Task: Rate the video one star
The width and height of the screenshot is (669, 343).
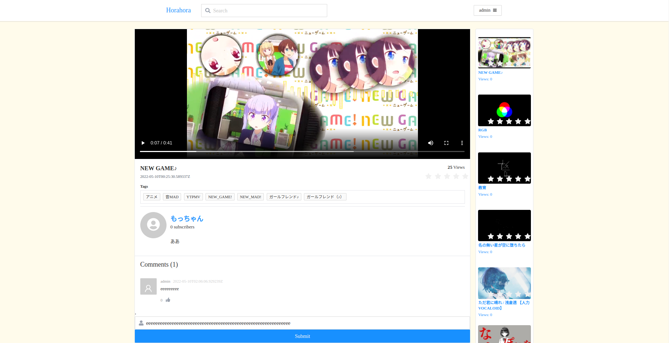Action: 429,176
